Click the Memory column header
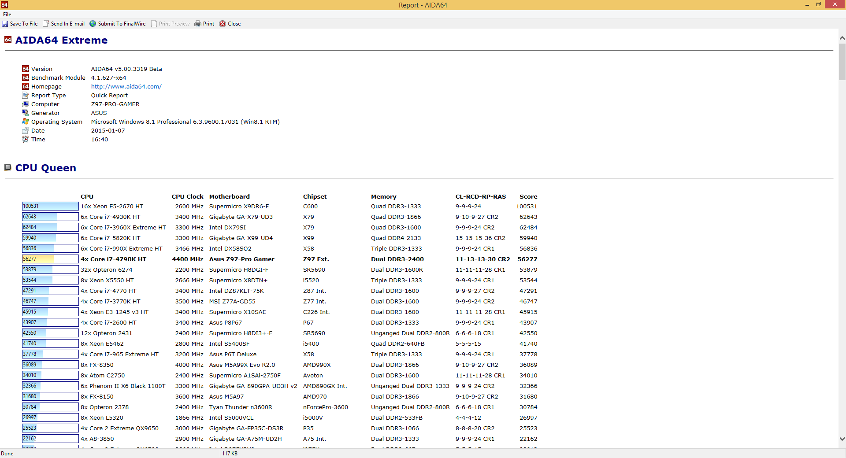Image resolution: width=846 pixels, height=458 pixels. point(383,196)
